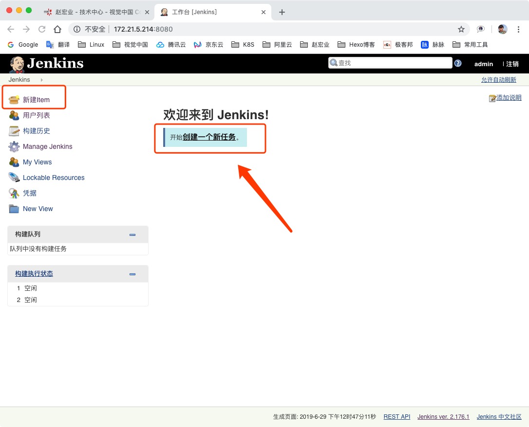This screenshot has width=529, height=427.
Task: Open the Google bookmark
Action: (x=22, y=44)
